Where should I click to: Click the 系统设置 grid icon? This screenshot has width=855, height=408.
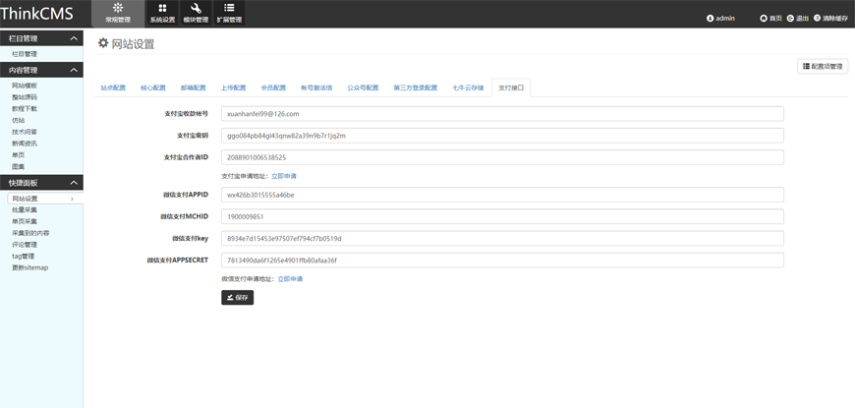click(162, 9)
